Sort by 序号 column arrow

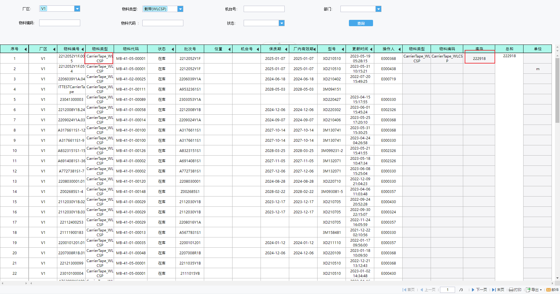[x=26, y=49]
